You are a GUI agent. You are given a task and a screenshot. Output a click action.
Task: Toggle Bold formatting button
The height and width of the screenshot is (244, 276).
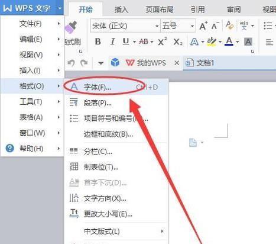(x=98, y=41)
